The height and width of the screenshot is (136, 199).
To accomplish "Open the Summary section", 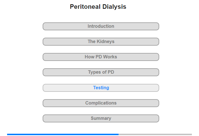I will click(101, 118).
